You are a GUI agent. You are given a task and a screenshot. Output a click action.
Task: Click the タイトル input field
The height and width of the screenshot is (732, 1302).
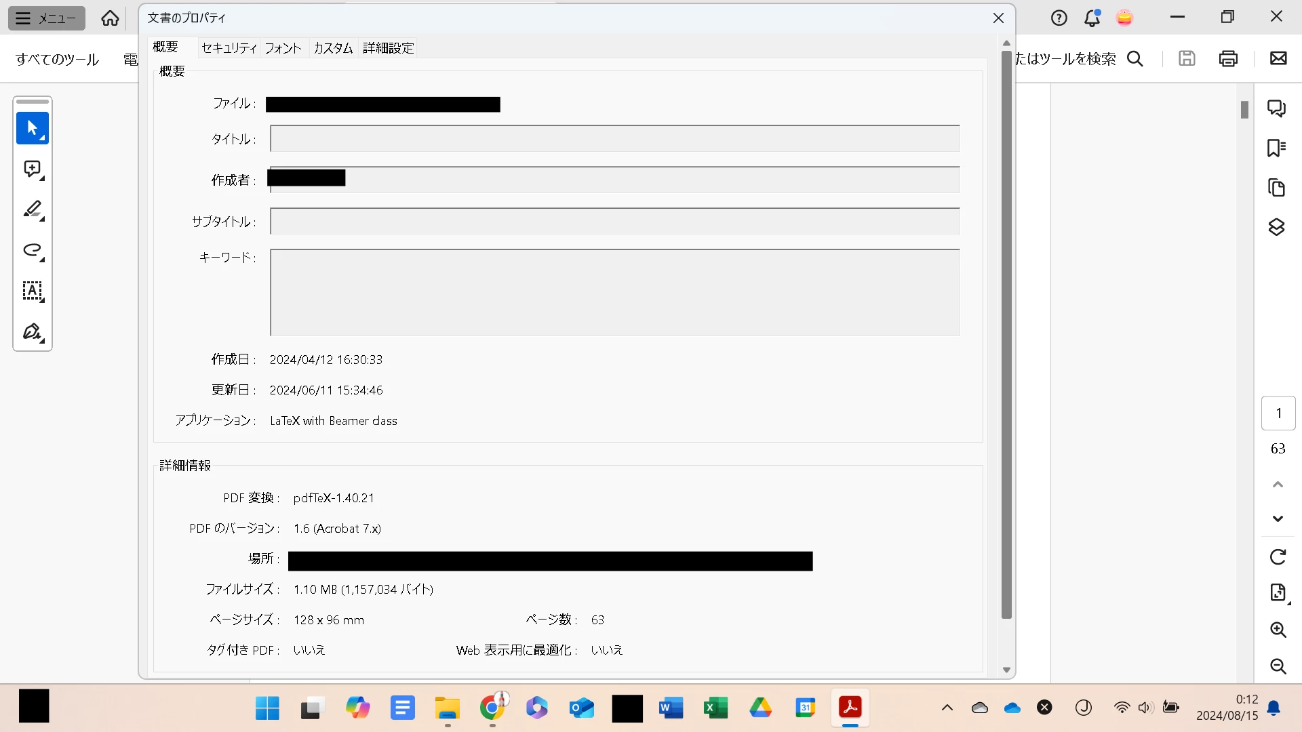(614, 139)
